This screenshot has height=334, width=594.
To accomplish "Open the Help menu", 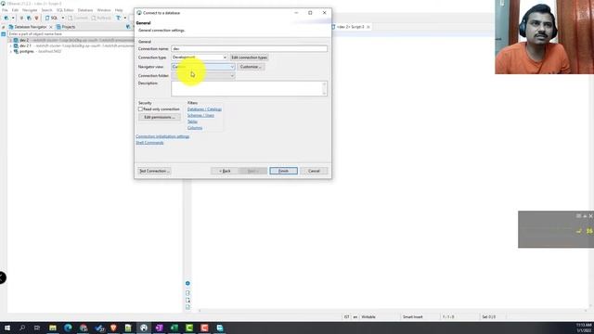I will click(x=119, y=10).
